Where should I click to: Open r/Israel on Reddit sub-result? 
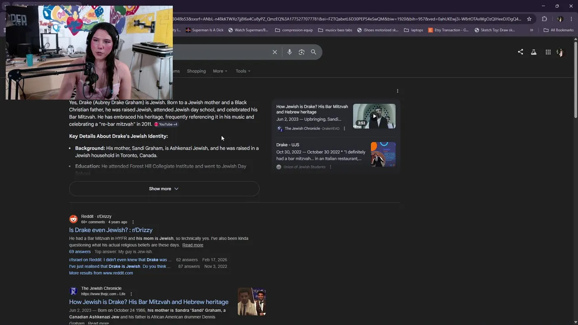point(120,260)
